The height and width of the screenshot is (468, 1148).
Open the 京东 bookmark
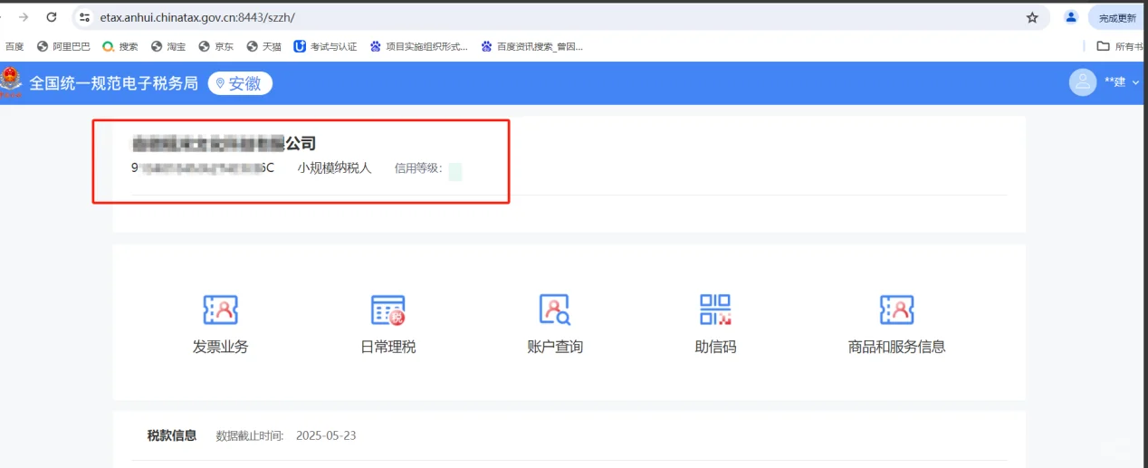(216, 46)
